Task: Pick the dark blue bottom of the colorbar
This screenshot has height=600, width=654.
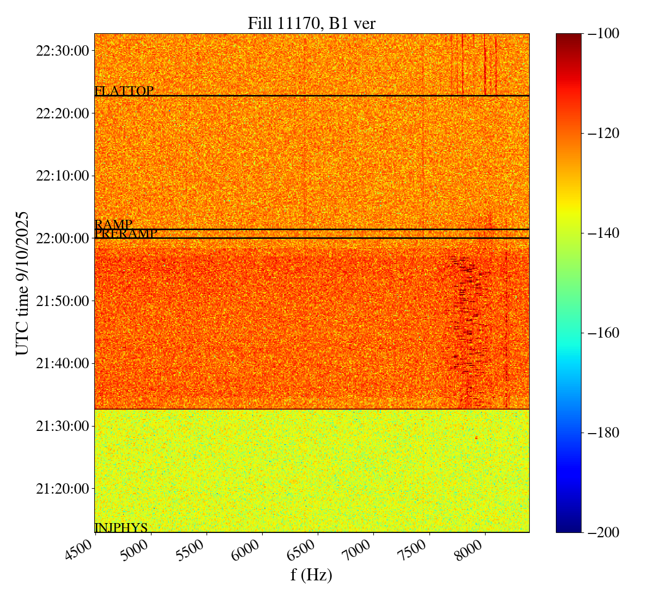Action: [x=568, y=529]
